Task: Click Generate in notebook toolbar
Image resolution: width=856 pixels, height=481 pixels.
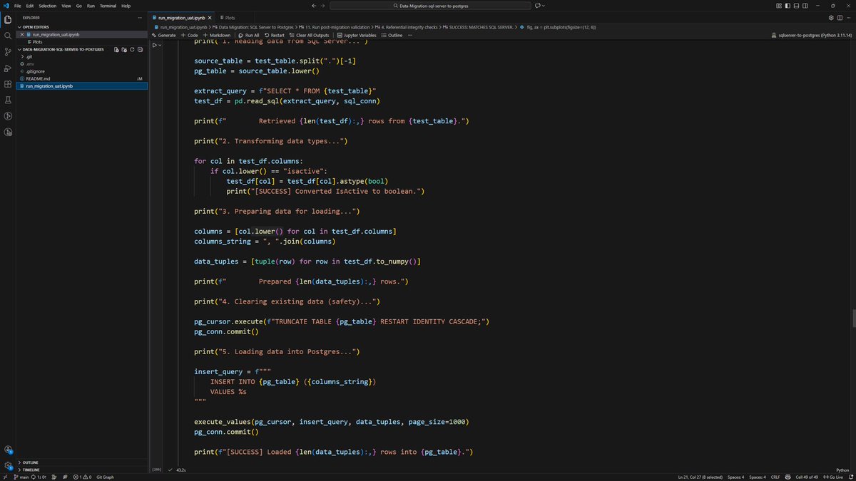Action: [x=163, y=35]
